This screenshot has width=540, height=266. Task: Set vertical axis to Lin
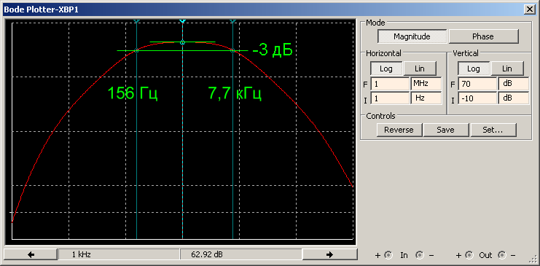507,69
